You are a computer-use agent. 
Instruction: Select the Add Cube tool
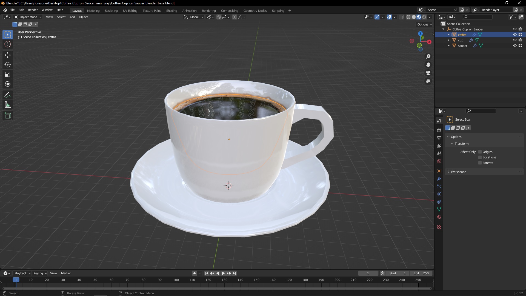(8, 116)
